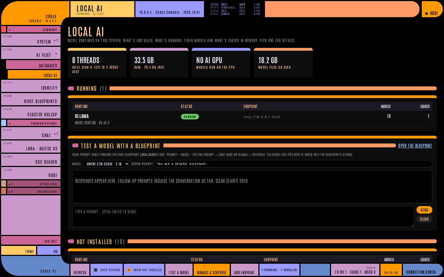Open the To-Do Tasks Msgs admin panel
The width and height of the screenshot is (444, 277).
tap(355, 270)
